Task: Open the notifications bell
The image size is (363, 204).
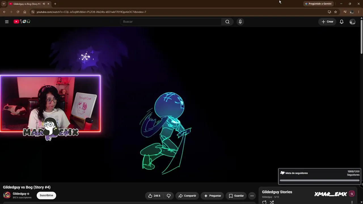Action: 342,22
